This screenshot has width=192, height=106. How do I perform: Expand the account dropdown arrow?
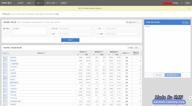182,3
